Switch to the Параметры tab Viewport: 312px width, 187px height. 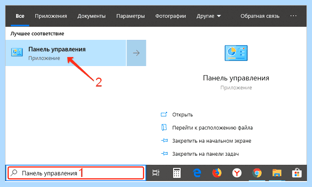(x=130, y=16)
